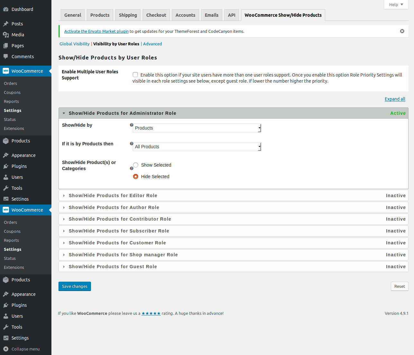Click help tooltip icon beside Show/Hide by
This screenshot has width=414, height=355.
pos(131,125)
